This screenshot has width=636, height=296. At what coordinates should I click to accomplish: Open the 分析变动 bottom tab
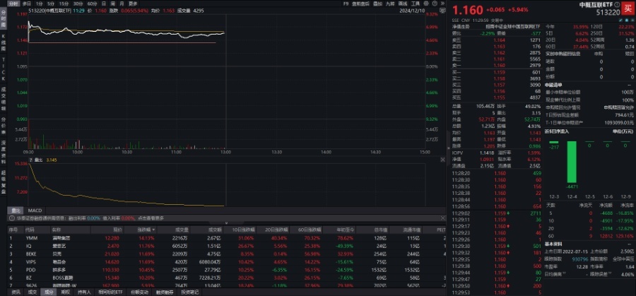[x=141, y=291]
